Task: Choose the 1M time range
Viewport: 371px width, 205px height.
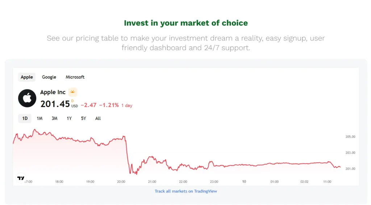Action: click(39, 118)
